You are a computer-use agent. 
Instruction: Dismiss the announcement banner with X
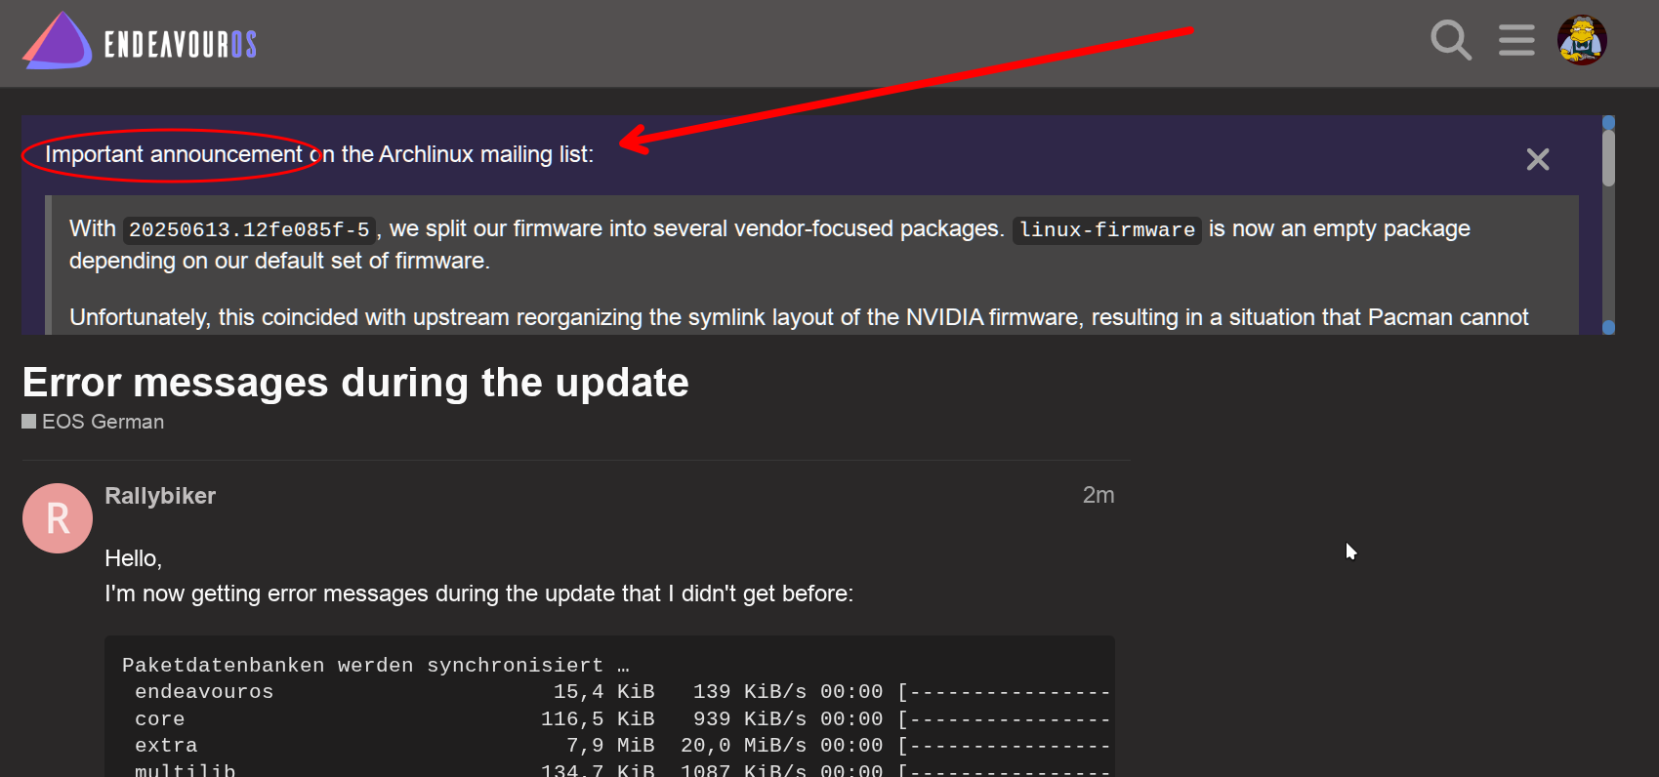[1537, 159]
